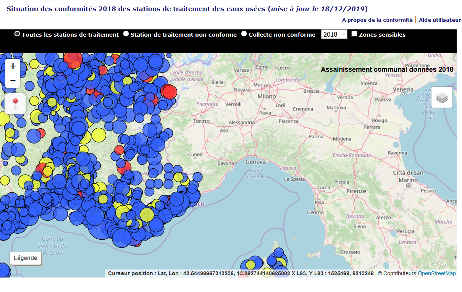This screenshot has height=292, width=462.
Task: Click the map at Milano label
Action: [x=267, y=97]
